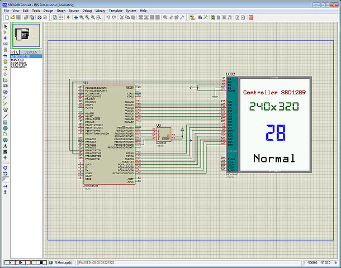This screenshot has height=268, width=341.
Task: Open the View menu
Action: click(16, 11)
